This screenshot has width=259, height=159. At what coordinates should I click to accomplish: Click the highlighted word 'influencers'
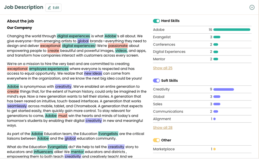coord(43,152)
